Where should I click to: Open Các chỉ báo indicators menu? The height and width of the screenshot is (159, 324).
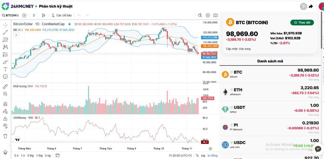pyautogui.click(x=62, y=15)
